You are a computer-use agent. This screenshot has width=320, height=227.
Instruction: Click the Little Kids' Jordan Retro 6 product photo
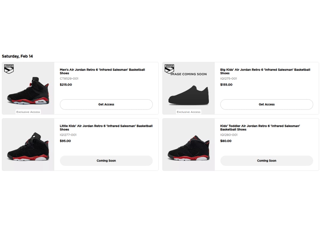28,146
